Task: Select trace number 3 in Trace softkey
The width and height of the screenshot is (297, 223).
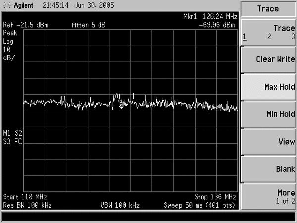Action: (293, 37)
